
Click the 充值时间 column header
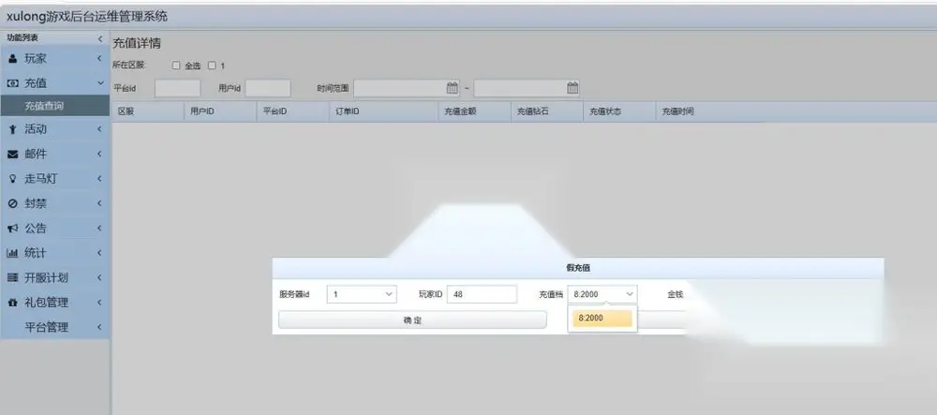[677, 111]
